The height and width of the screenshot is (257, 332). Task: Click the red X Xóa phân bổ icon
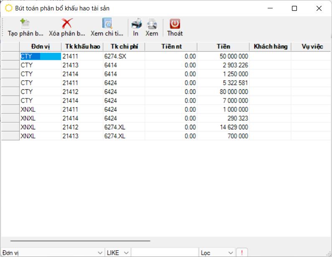click(x=66, y=24)
